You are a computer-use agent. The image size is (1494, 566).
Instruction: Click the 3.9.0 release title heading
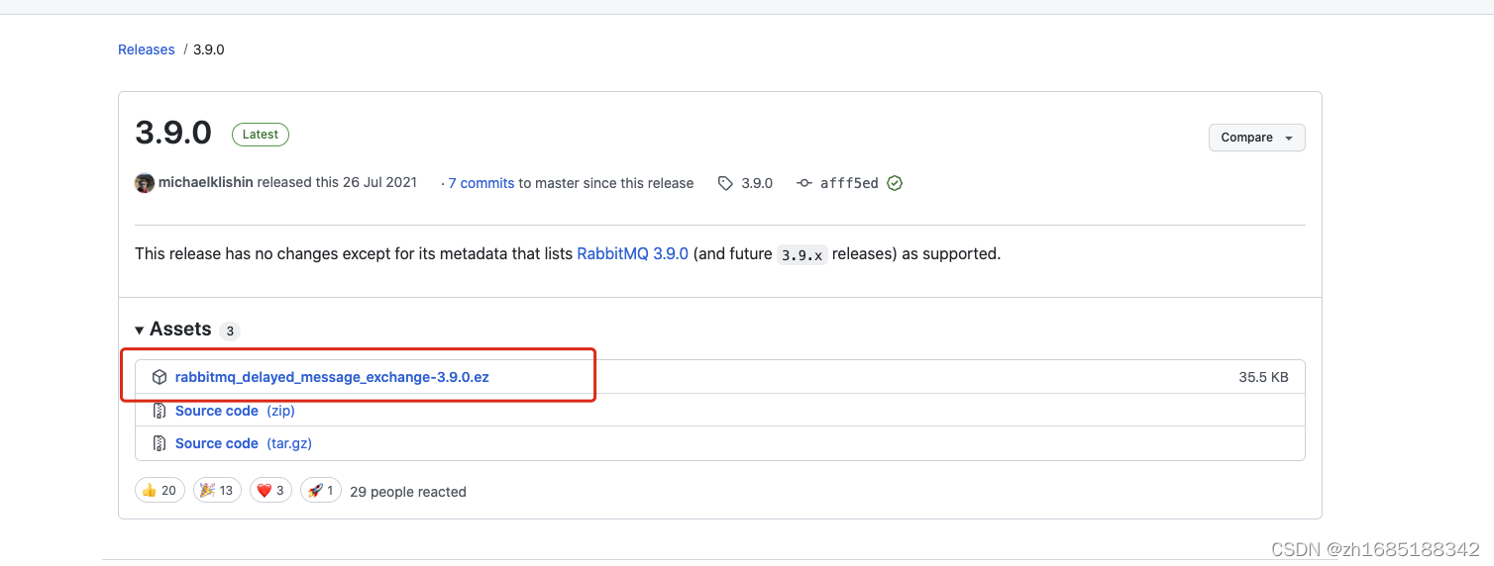click(173, 133)
